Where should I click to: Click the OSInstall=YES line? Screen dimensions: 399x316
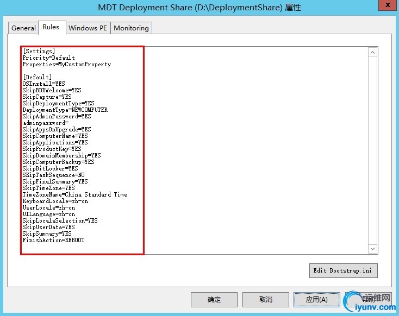coord(44,84)
